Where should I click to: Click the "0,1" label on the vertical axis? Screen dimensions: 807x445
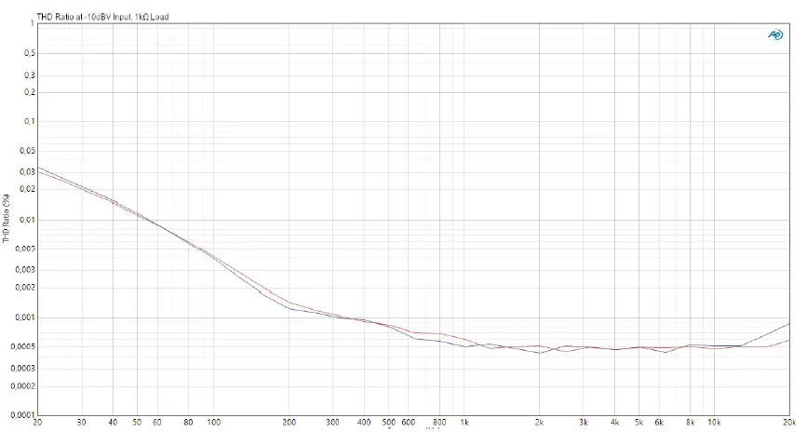coord(30,122)
